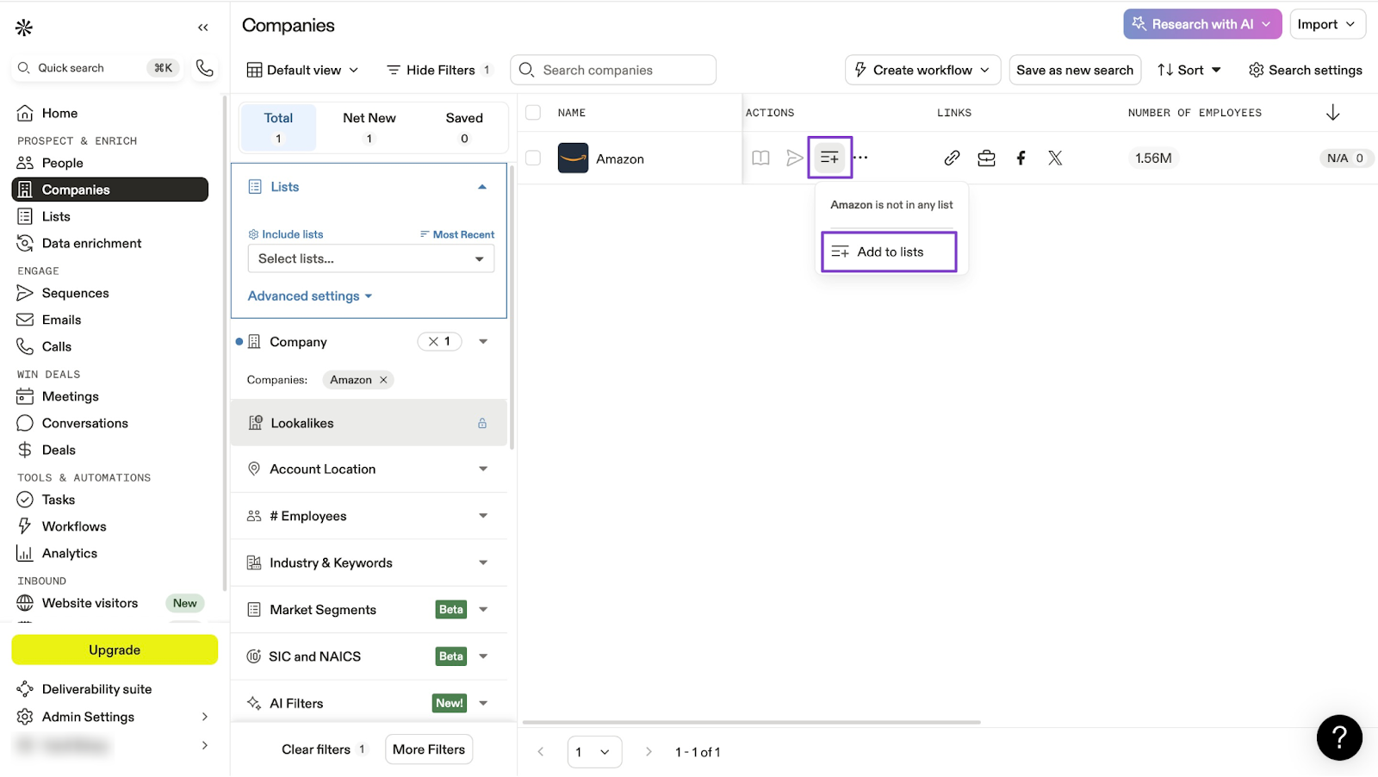Viewport: 1378px width, 777px height.
Task: Open the help question mark button
Action: tap(1339, 737)
